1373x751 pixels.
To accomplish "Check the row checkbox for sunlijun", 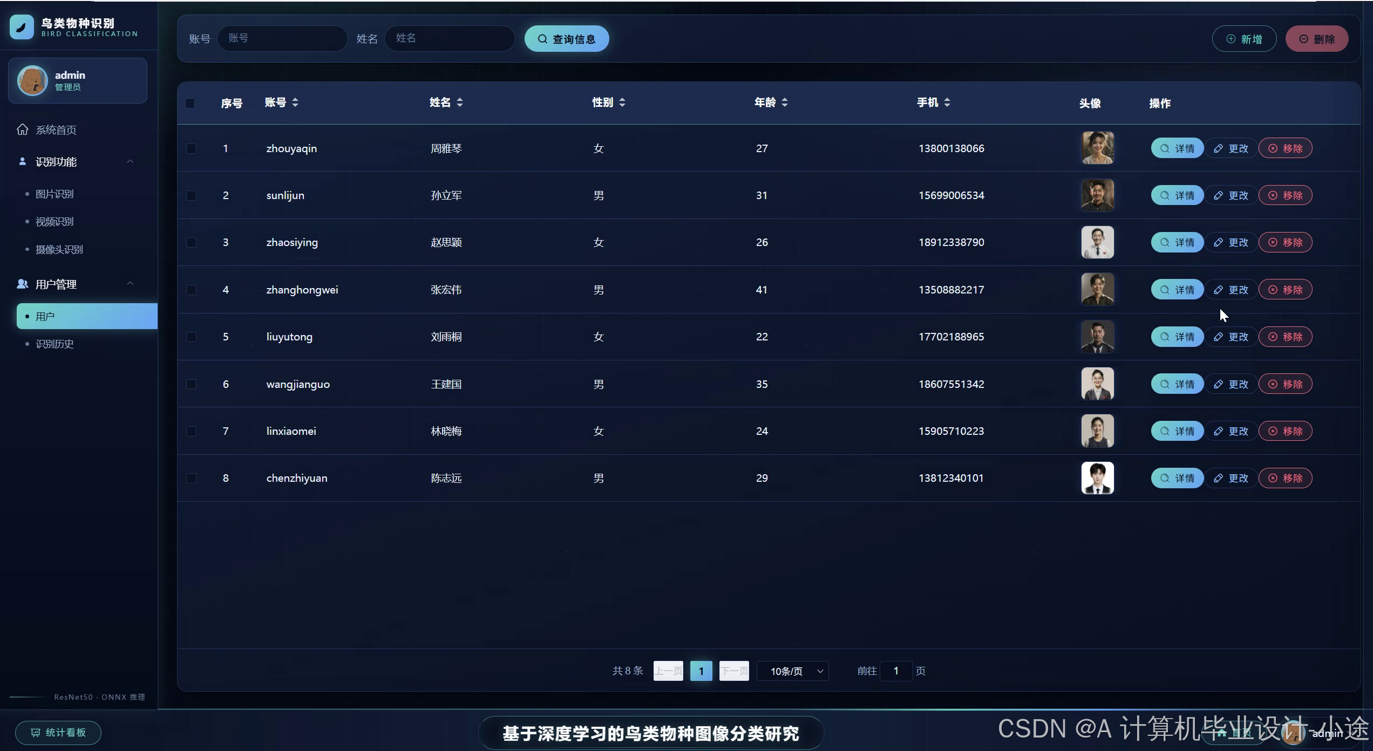I will tap(191, 195).
